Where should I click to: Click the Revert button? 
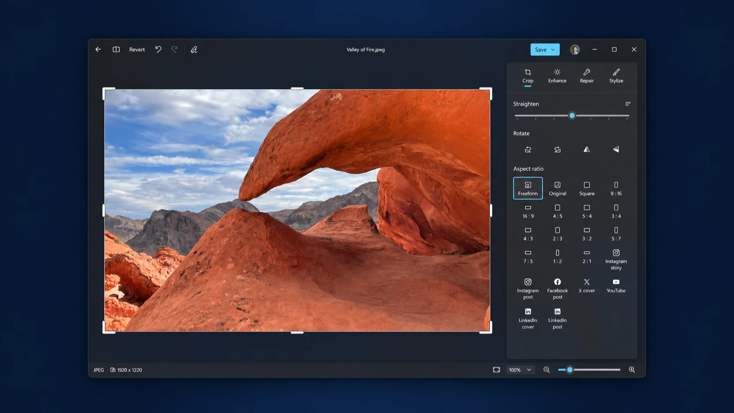point(137,49)
